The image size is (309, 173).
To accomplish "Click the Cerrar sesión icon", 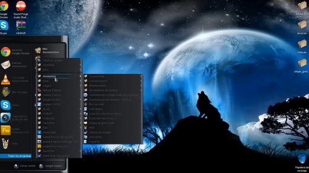I will 16,166.
